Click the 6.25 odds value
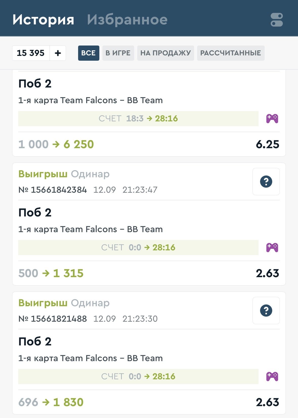This screenshot has width=298, height=418. coord(267,144)
